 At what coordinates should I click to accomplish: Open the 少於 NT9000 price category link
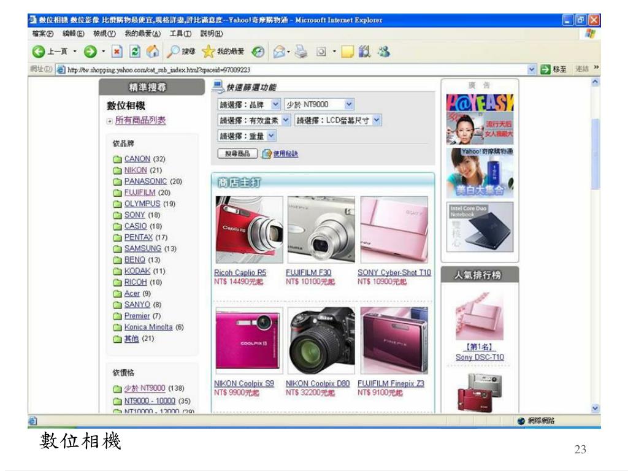tap(145, 388)
